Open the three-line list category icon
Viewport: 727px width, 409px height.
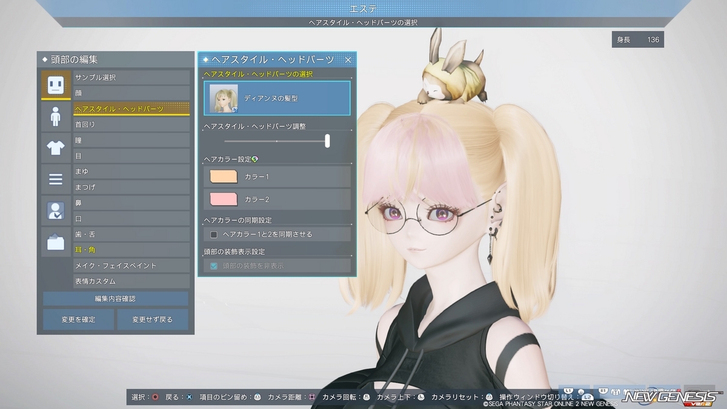(x=56, y=179)
